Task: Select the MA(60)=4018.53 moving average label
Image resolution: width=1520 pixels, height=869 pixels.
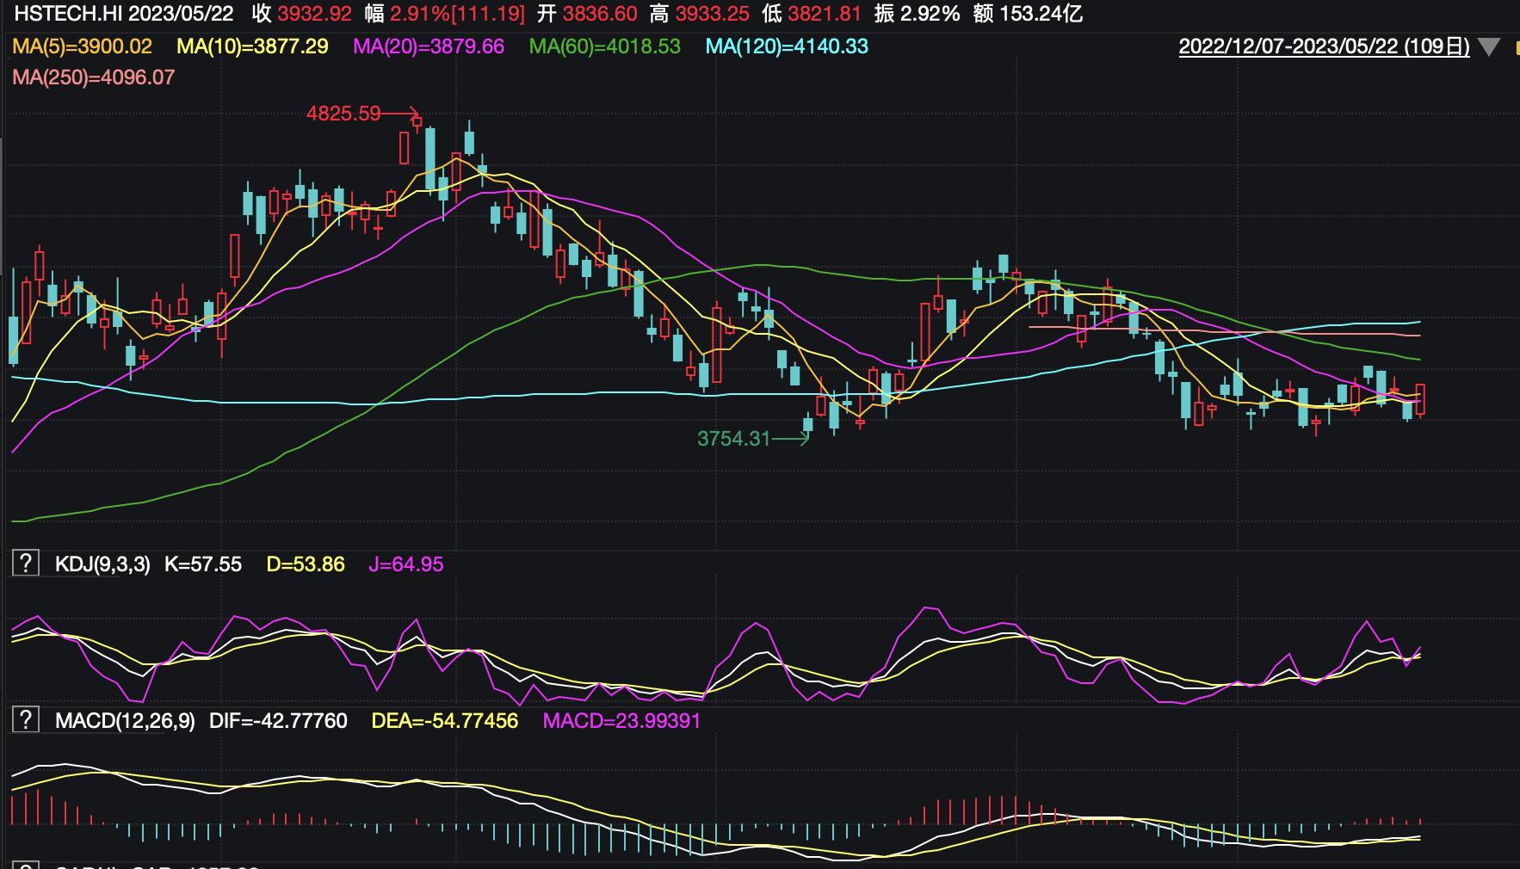Action: [604, 46]
